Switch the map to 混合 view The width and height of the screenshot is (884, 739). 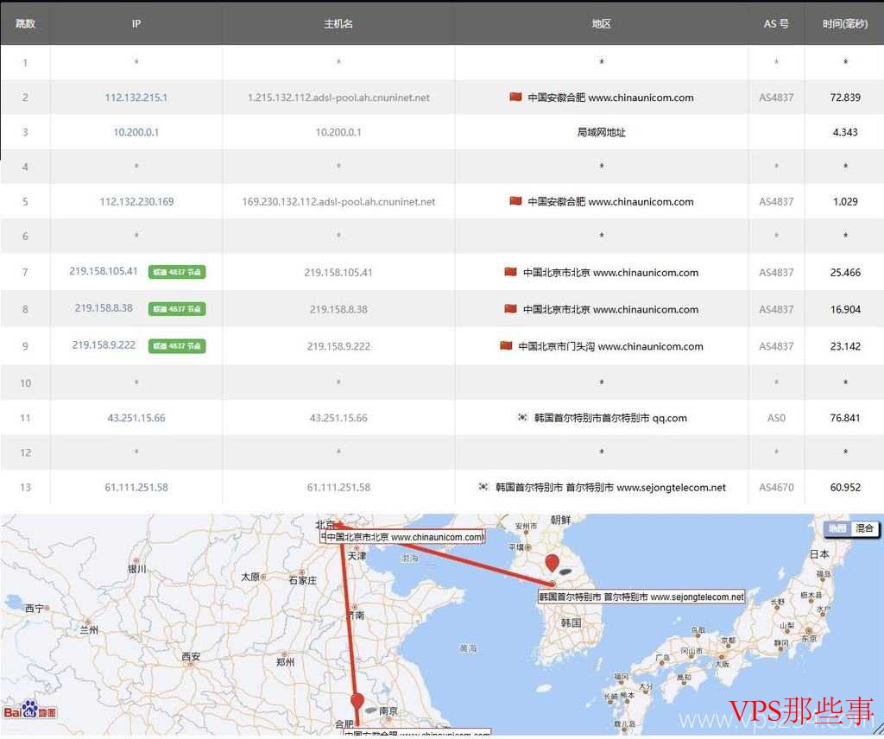[x=864, y=528]
